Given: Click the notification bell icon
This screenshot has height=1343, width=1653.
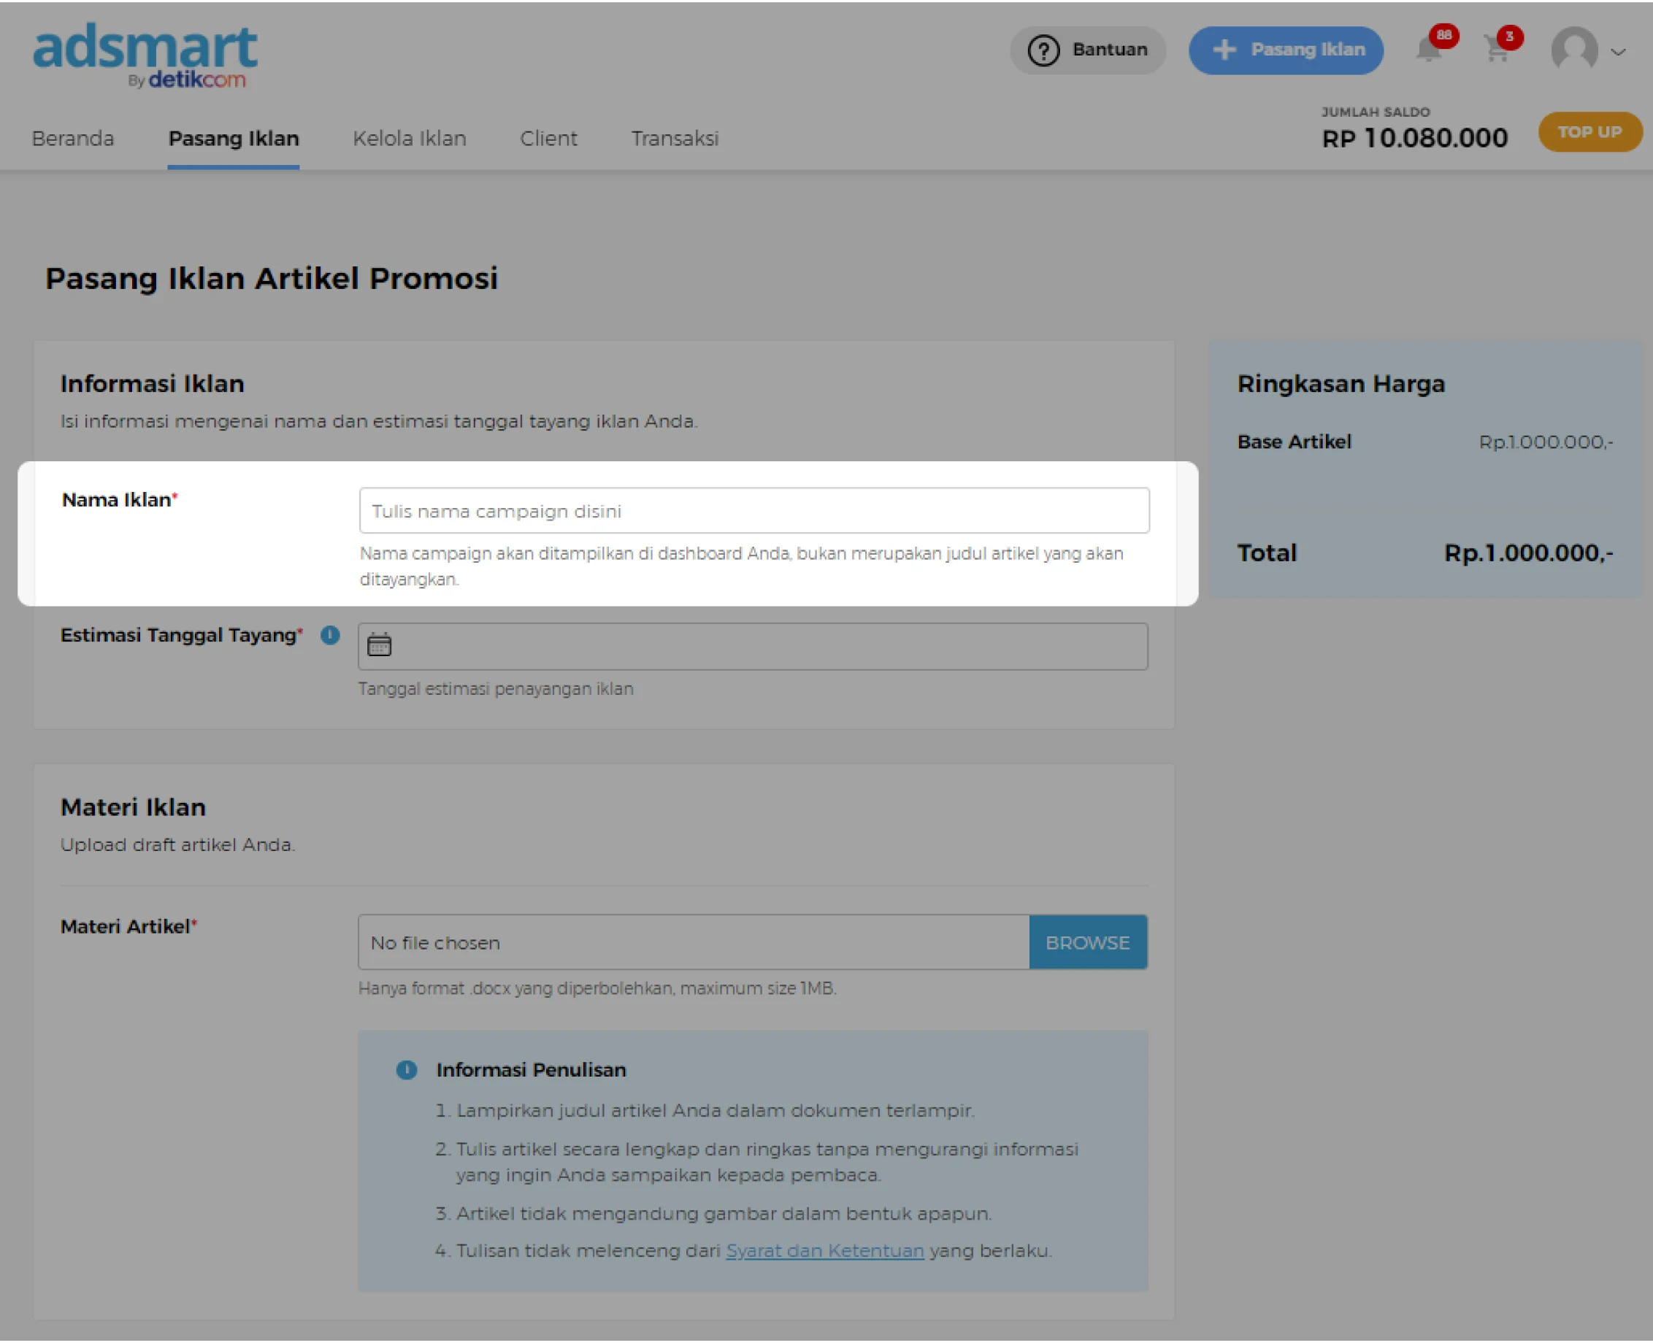Looking at the screenshot, I should pos(1429,50).
